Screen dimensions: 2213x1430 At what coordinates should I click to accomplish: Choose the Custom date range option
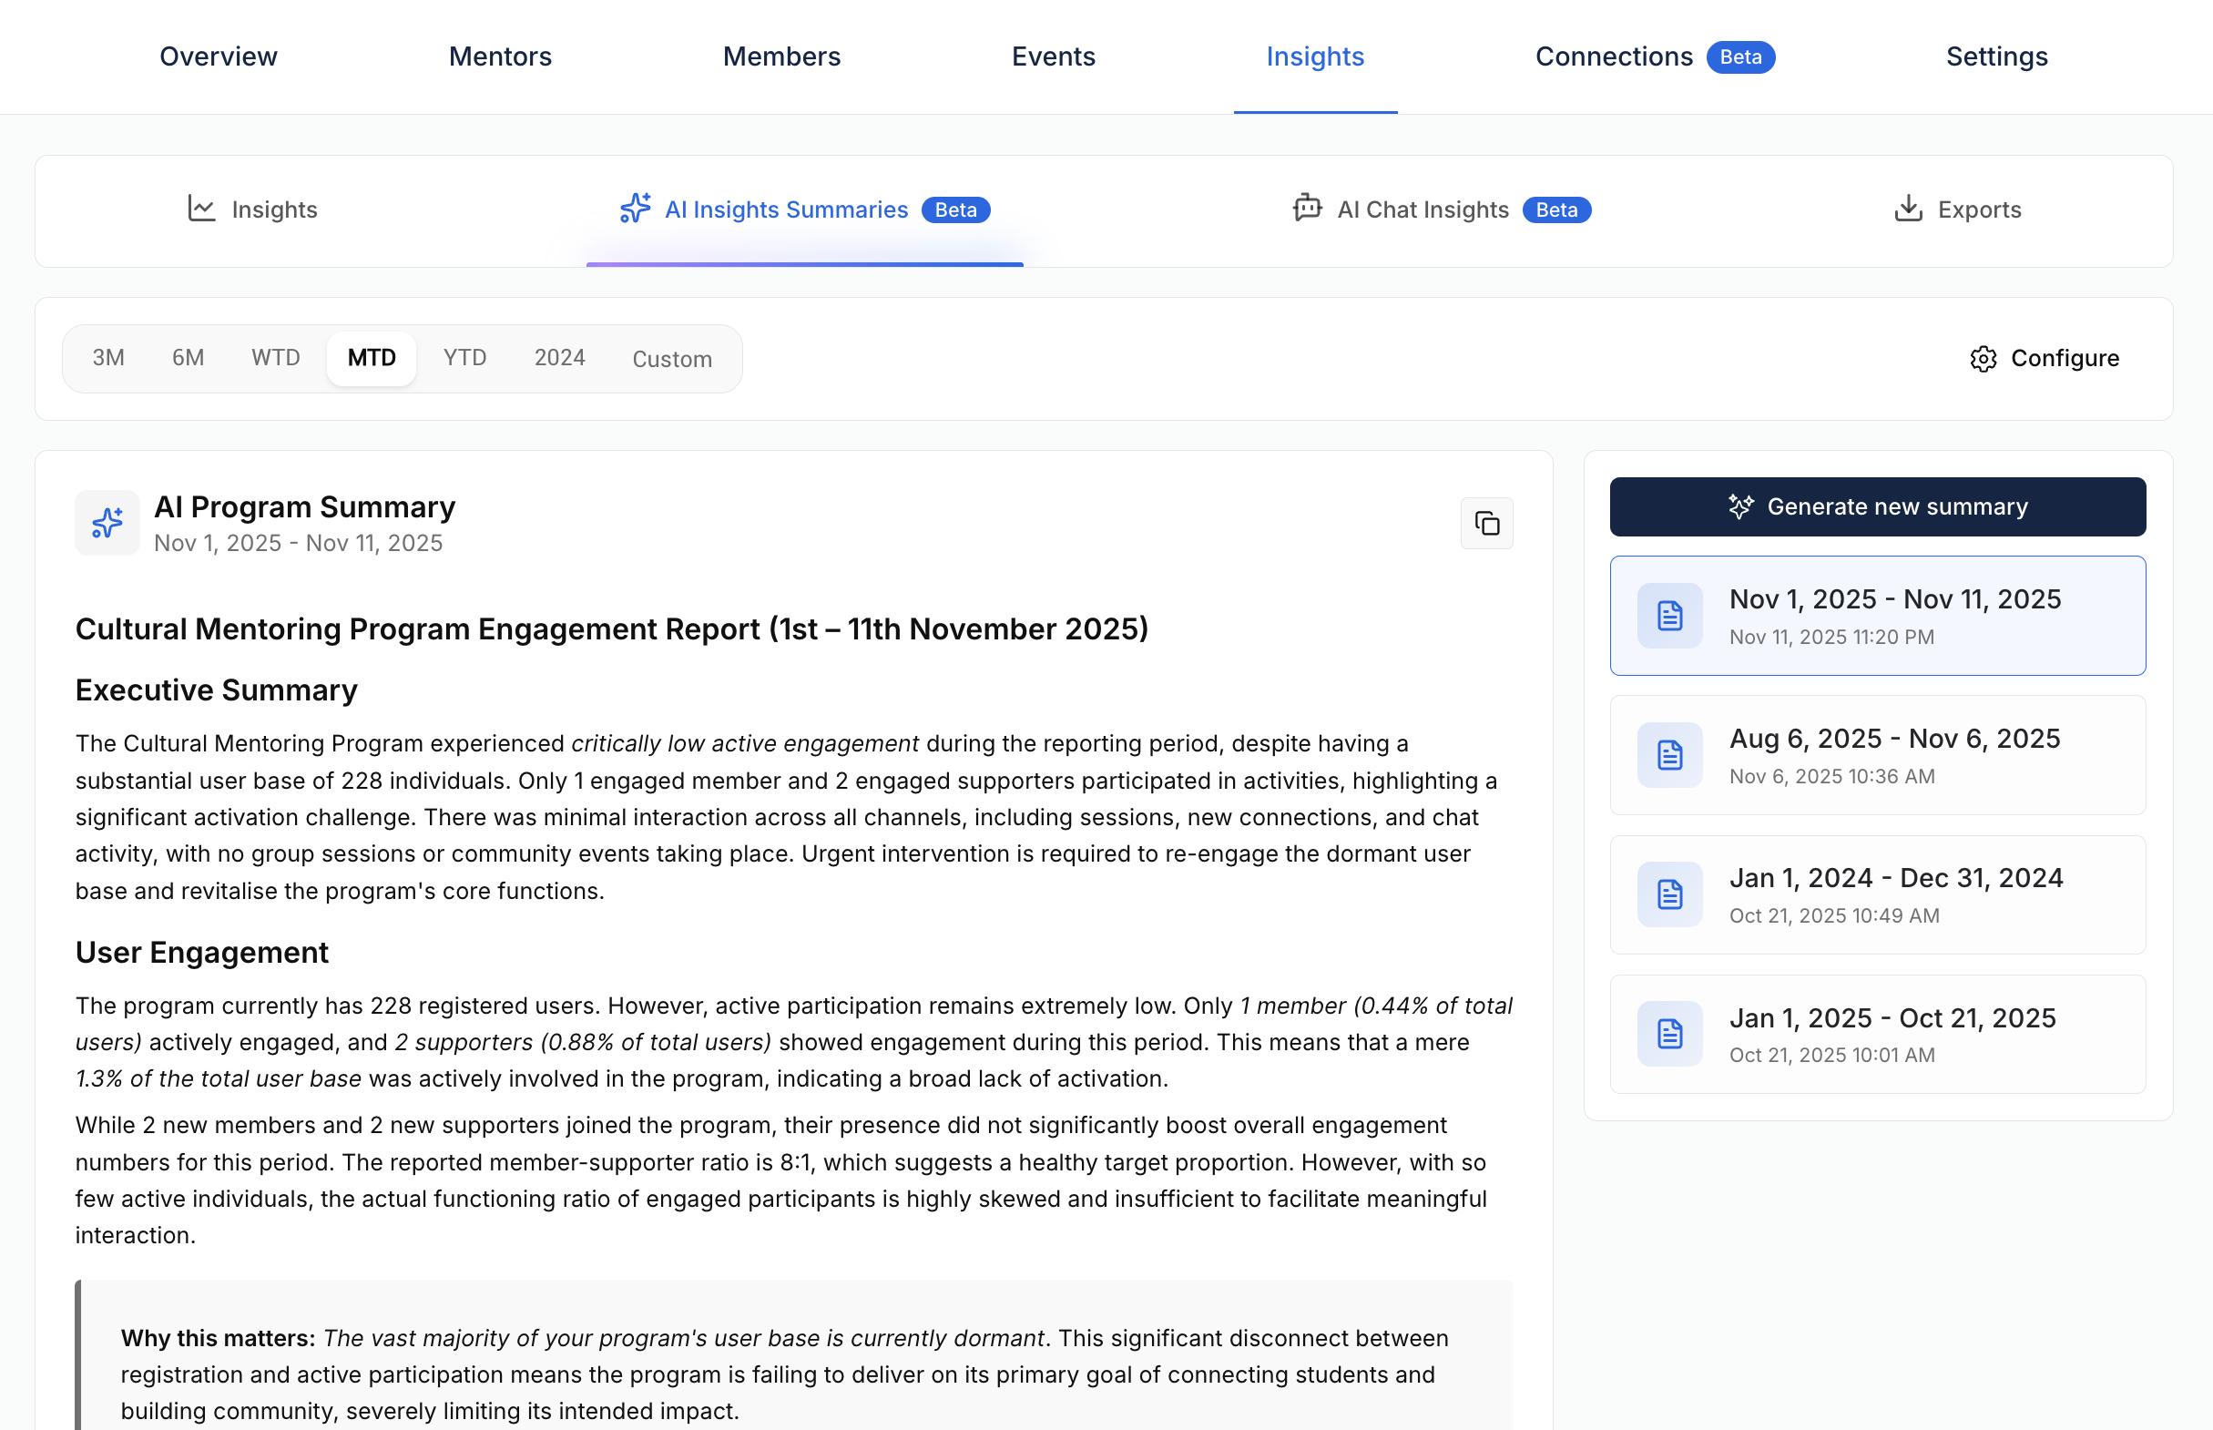click(x=672, y=360)
